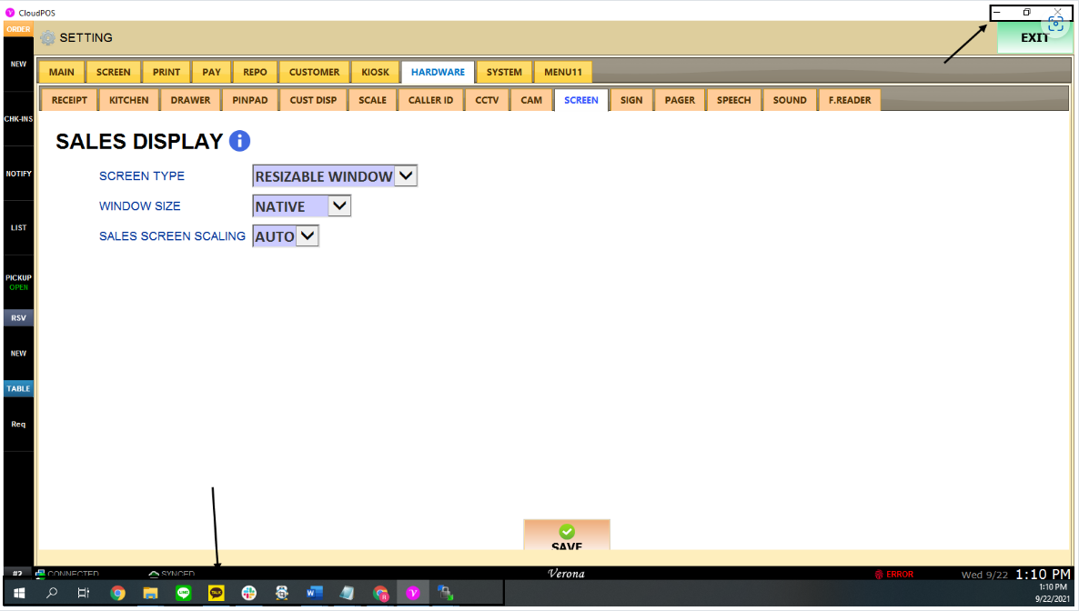The height and width of the screenshot is (611, 1079).
Task: Open the REPO settings tab
Action: [x=255, y=72]
